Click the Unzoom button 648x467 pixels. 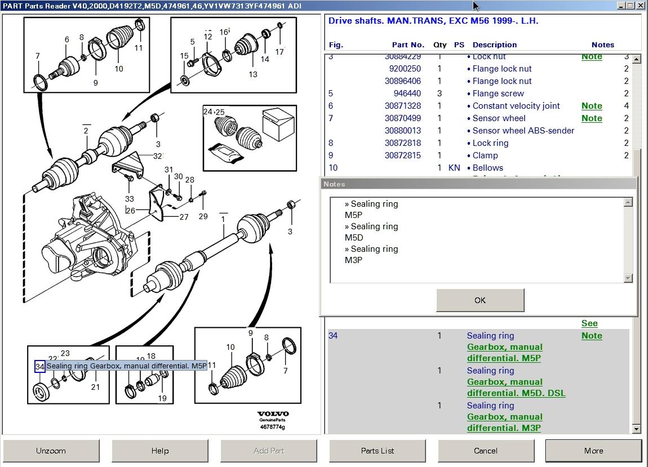[51, 451]
